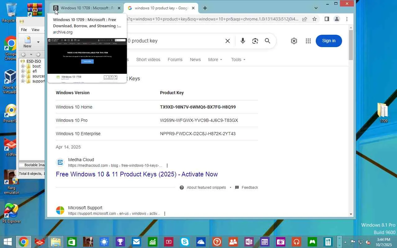
Task: Open options for Medha Cloud result
Action: pyautogui.click(x=167, y=166)
